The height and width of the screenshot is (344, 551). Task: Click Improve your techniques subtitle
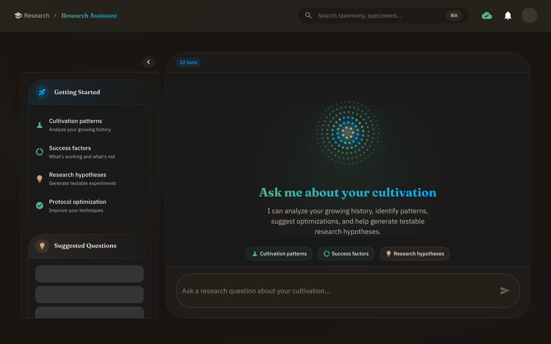coord(76,210)
